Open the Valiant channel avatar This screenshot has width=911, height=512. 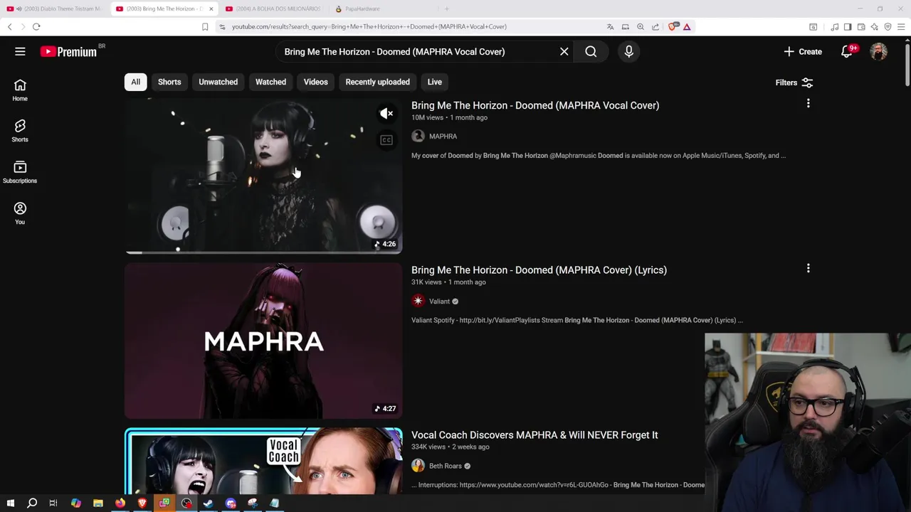[418, 301]
